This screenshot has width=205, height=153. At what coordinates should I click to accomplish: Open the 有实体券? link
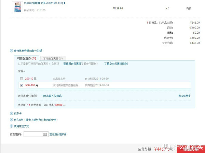(184, 96)
